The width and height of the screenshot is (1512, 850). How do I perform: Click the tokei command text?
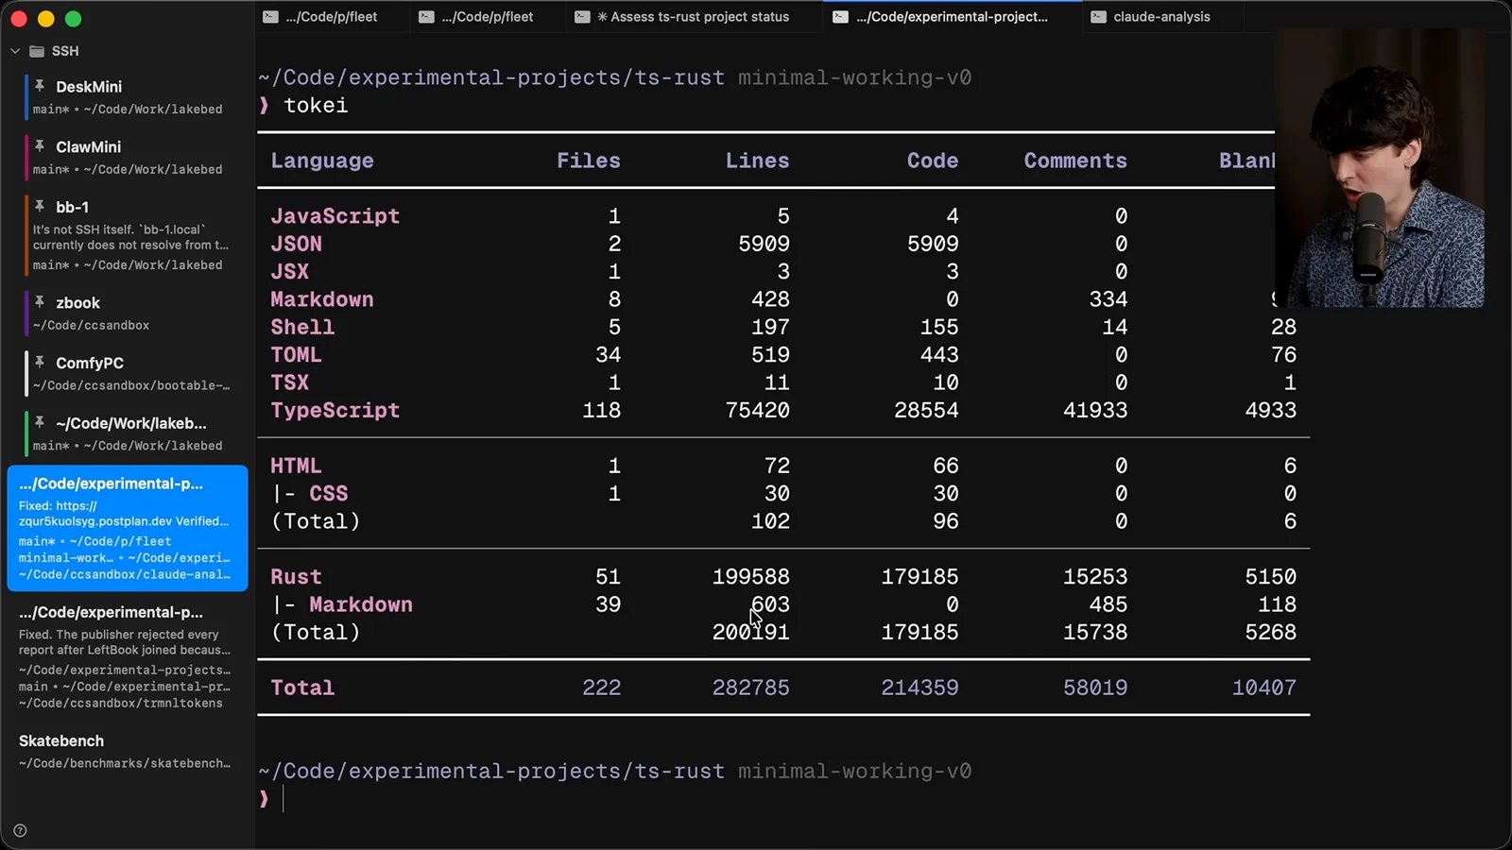point(316,105)
